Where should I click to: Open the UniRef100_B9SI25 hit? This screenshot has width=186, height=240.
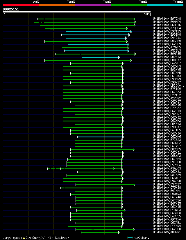click(x=167, y=31)
